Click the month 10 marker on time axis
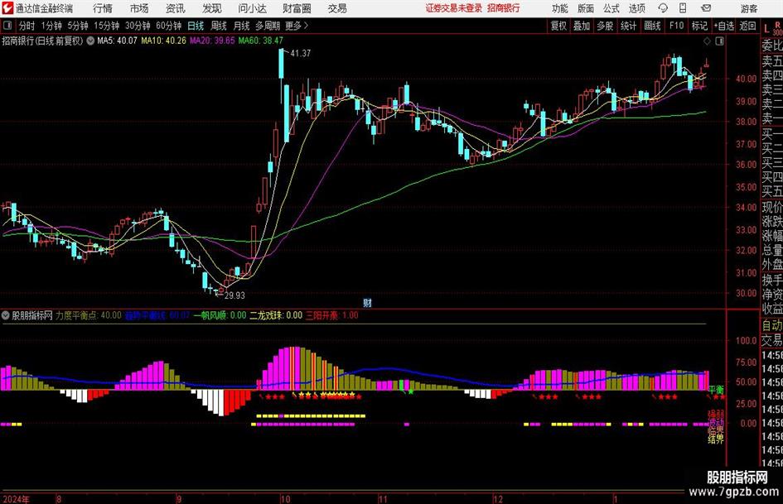The width and height of the screenshot is (783, 504). (285, 499)
